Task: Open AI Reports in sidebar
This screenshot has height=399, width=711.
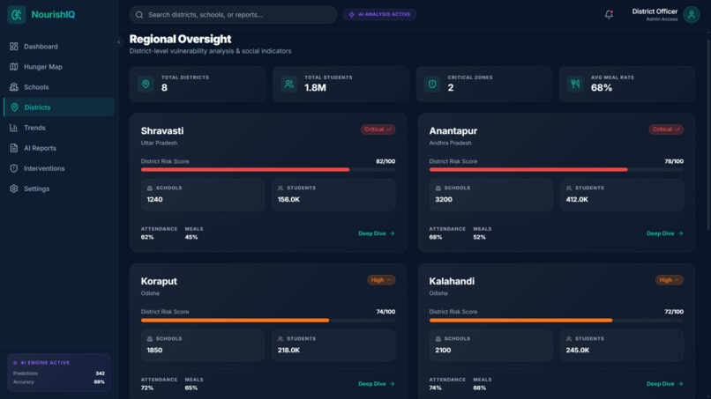Action: (x=59, y=148)
